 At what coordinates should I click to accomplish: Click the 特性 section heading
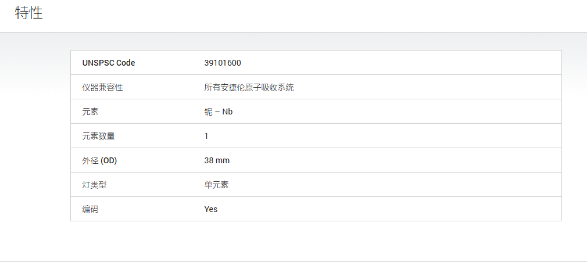point(29,13)
